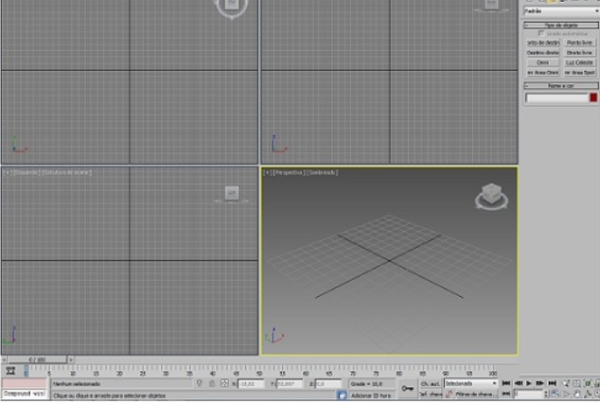Screen dimensions: 600x403
Task: Select Field-of-View navigation tool
Action: [566, 394]
